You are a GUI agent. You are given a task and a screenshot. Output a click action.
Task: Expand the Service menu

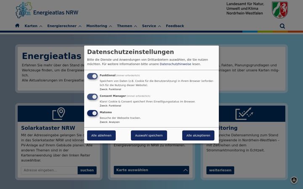click(x=151, y=26)
